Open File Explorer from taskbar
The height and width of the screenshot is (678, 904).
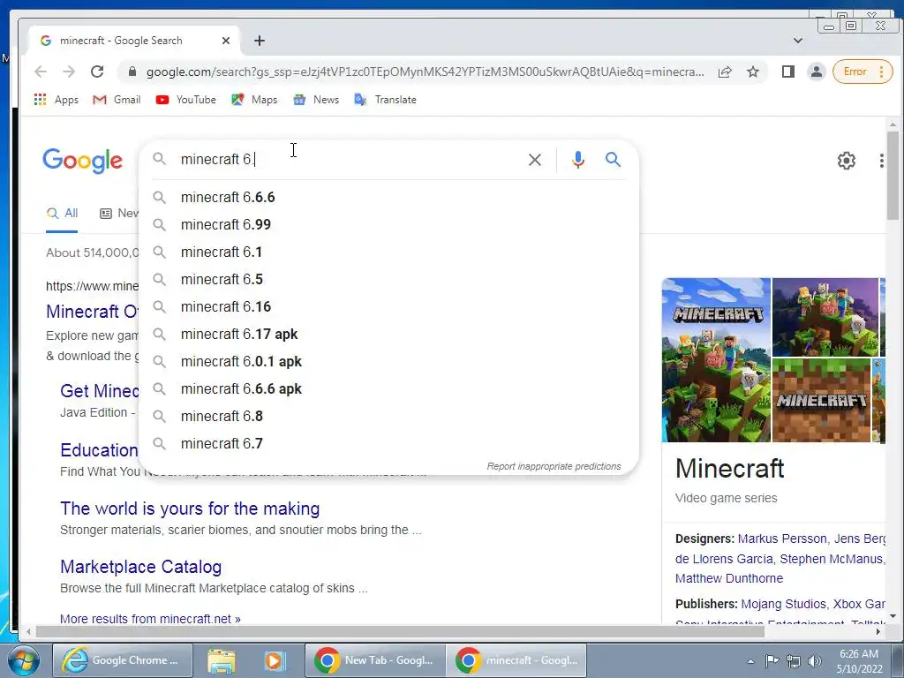coord(221,660)
